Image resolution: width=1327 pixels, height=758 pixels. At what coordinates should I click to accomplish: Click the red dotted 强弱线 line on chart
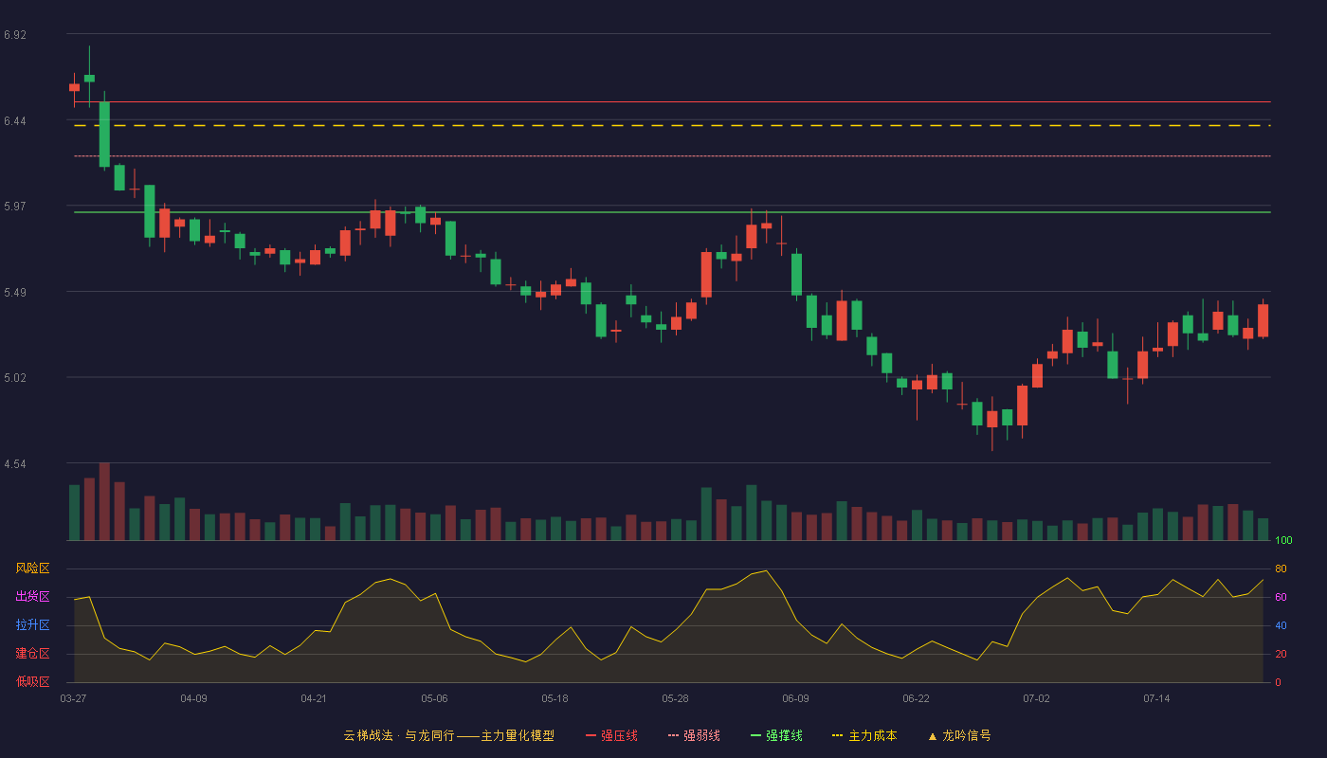pyautogui.click(x=672, y=155)
